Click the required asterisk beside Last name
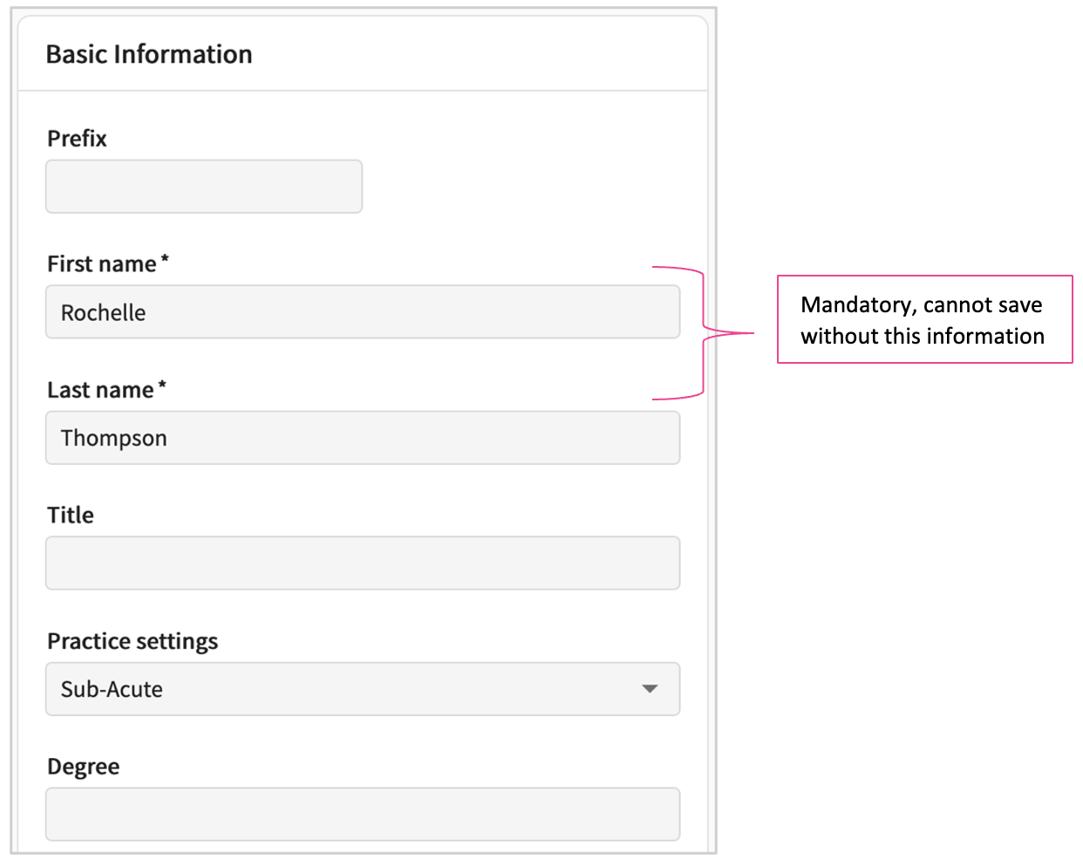 pos(162,386)
